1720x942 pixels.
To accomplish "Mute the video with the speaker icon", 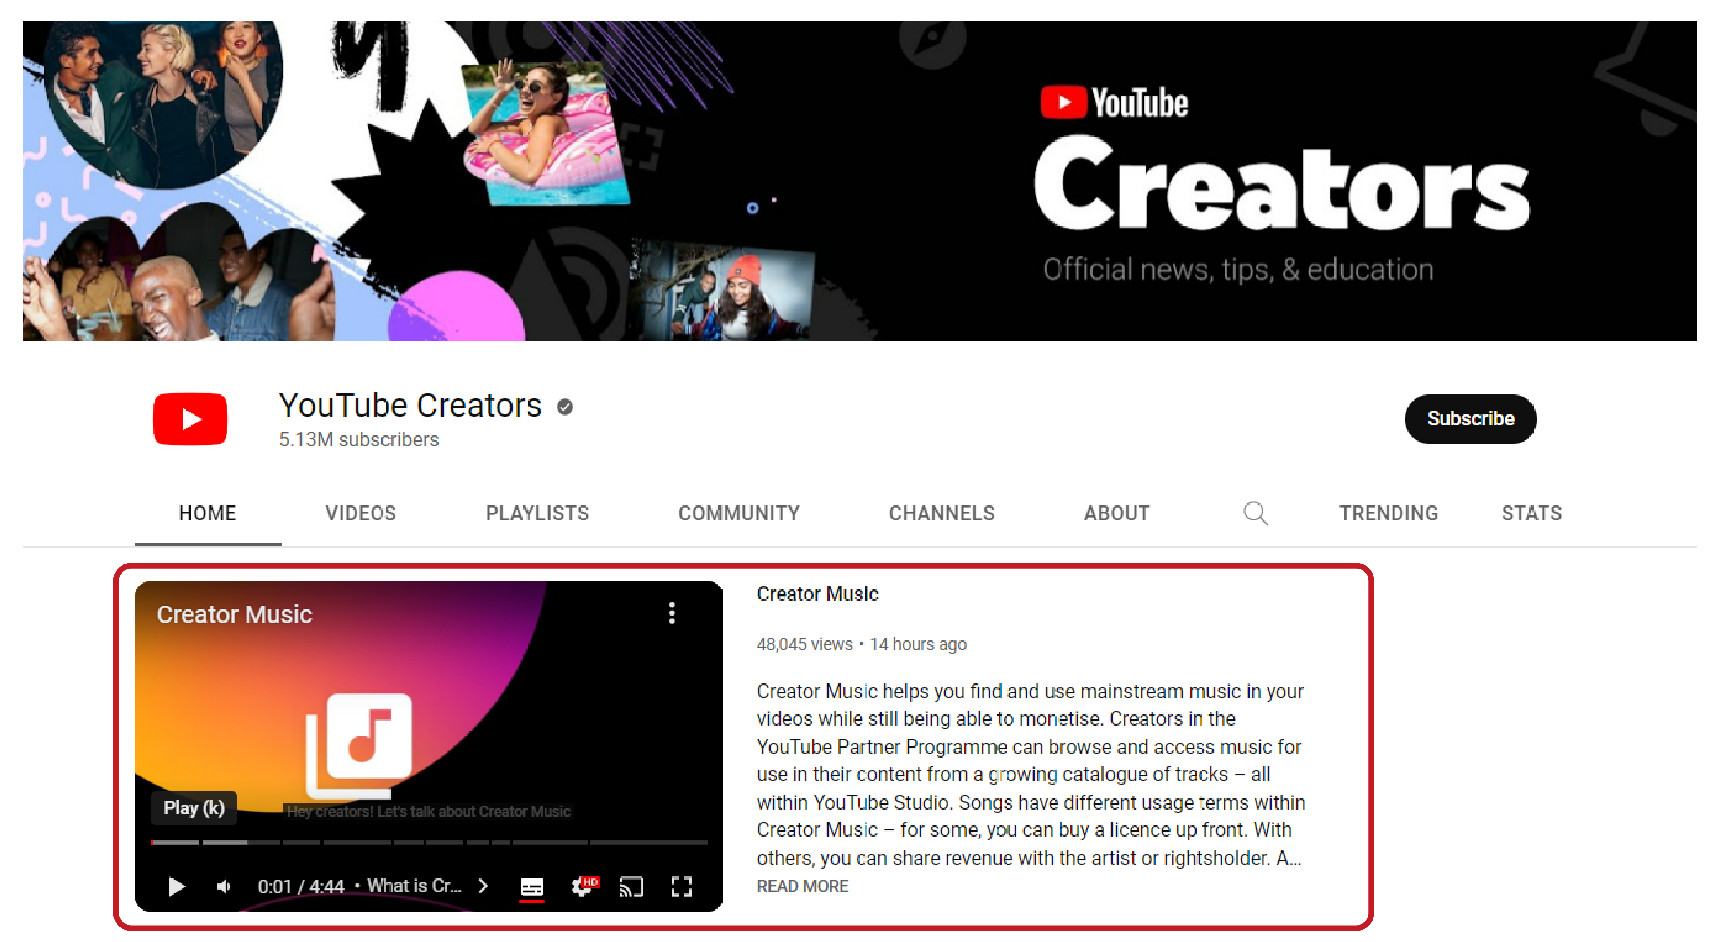I will (x=224, y=886).
